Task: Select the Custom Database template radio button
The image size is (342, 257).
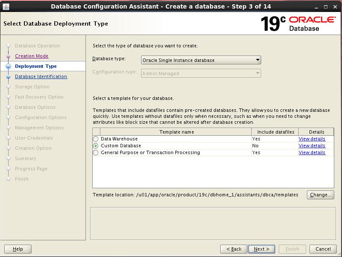Action: click(x=96, y=146)
